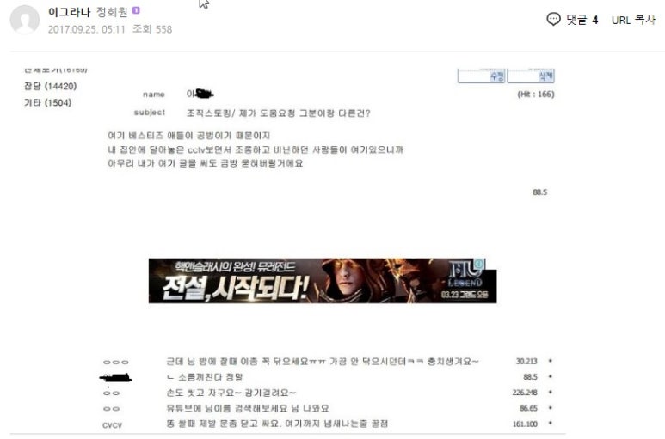
Task: Click the reply comment 소름끼친다 정말
Action: 205,377
